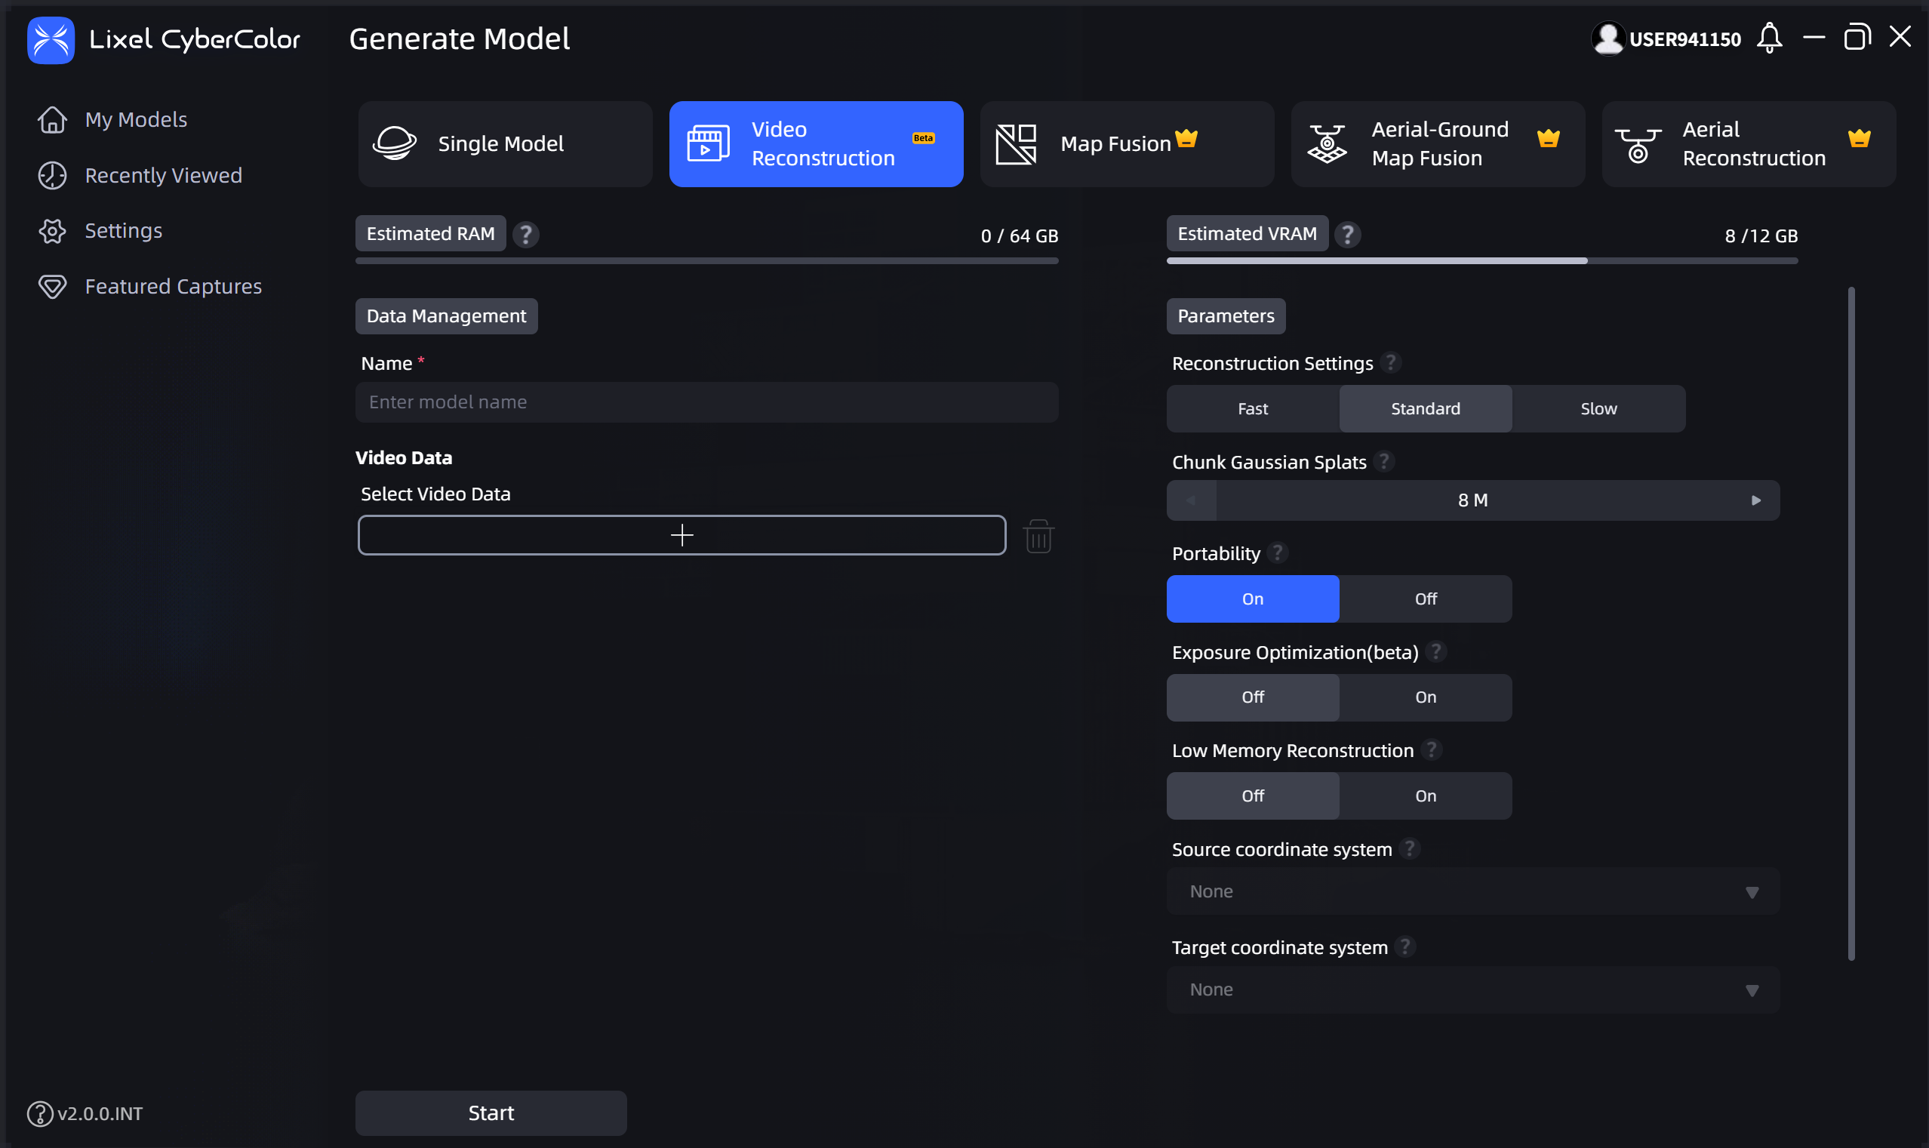The width and height of the screenshot is (1929, 1148).
Task: Open help icon next to Estimated RAM
Action: point(526,235)
